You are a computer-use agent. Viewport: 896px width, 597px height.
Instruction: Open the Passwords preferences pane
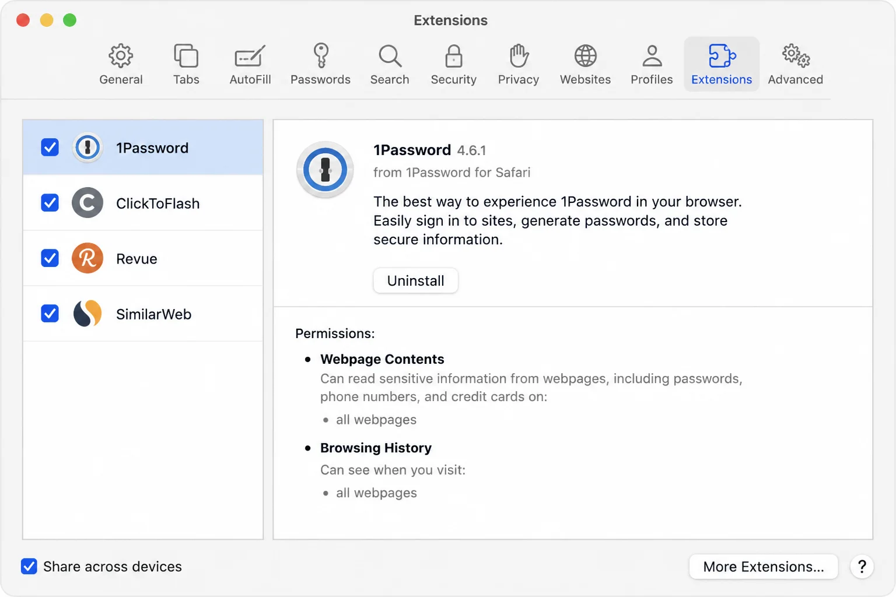coord(320,65)
